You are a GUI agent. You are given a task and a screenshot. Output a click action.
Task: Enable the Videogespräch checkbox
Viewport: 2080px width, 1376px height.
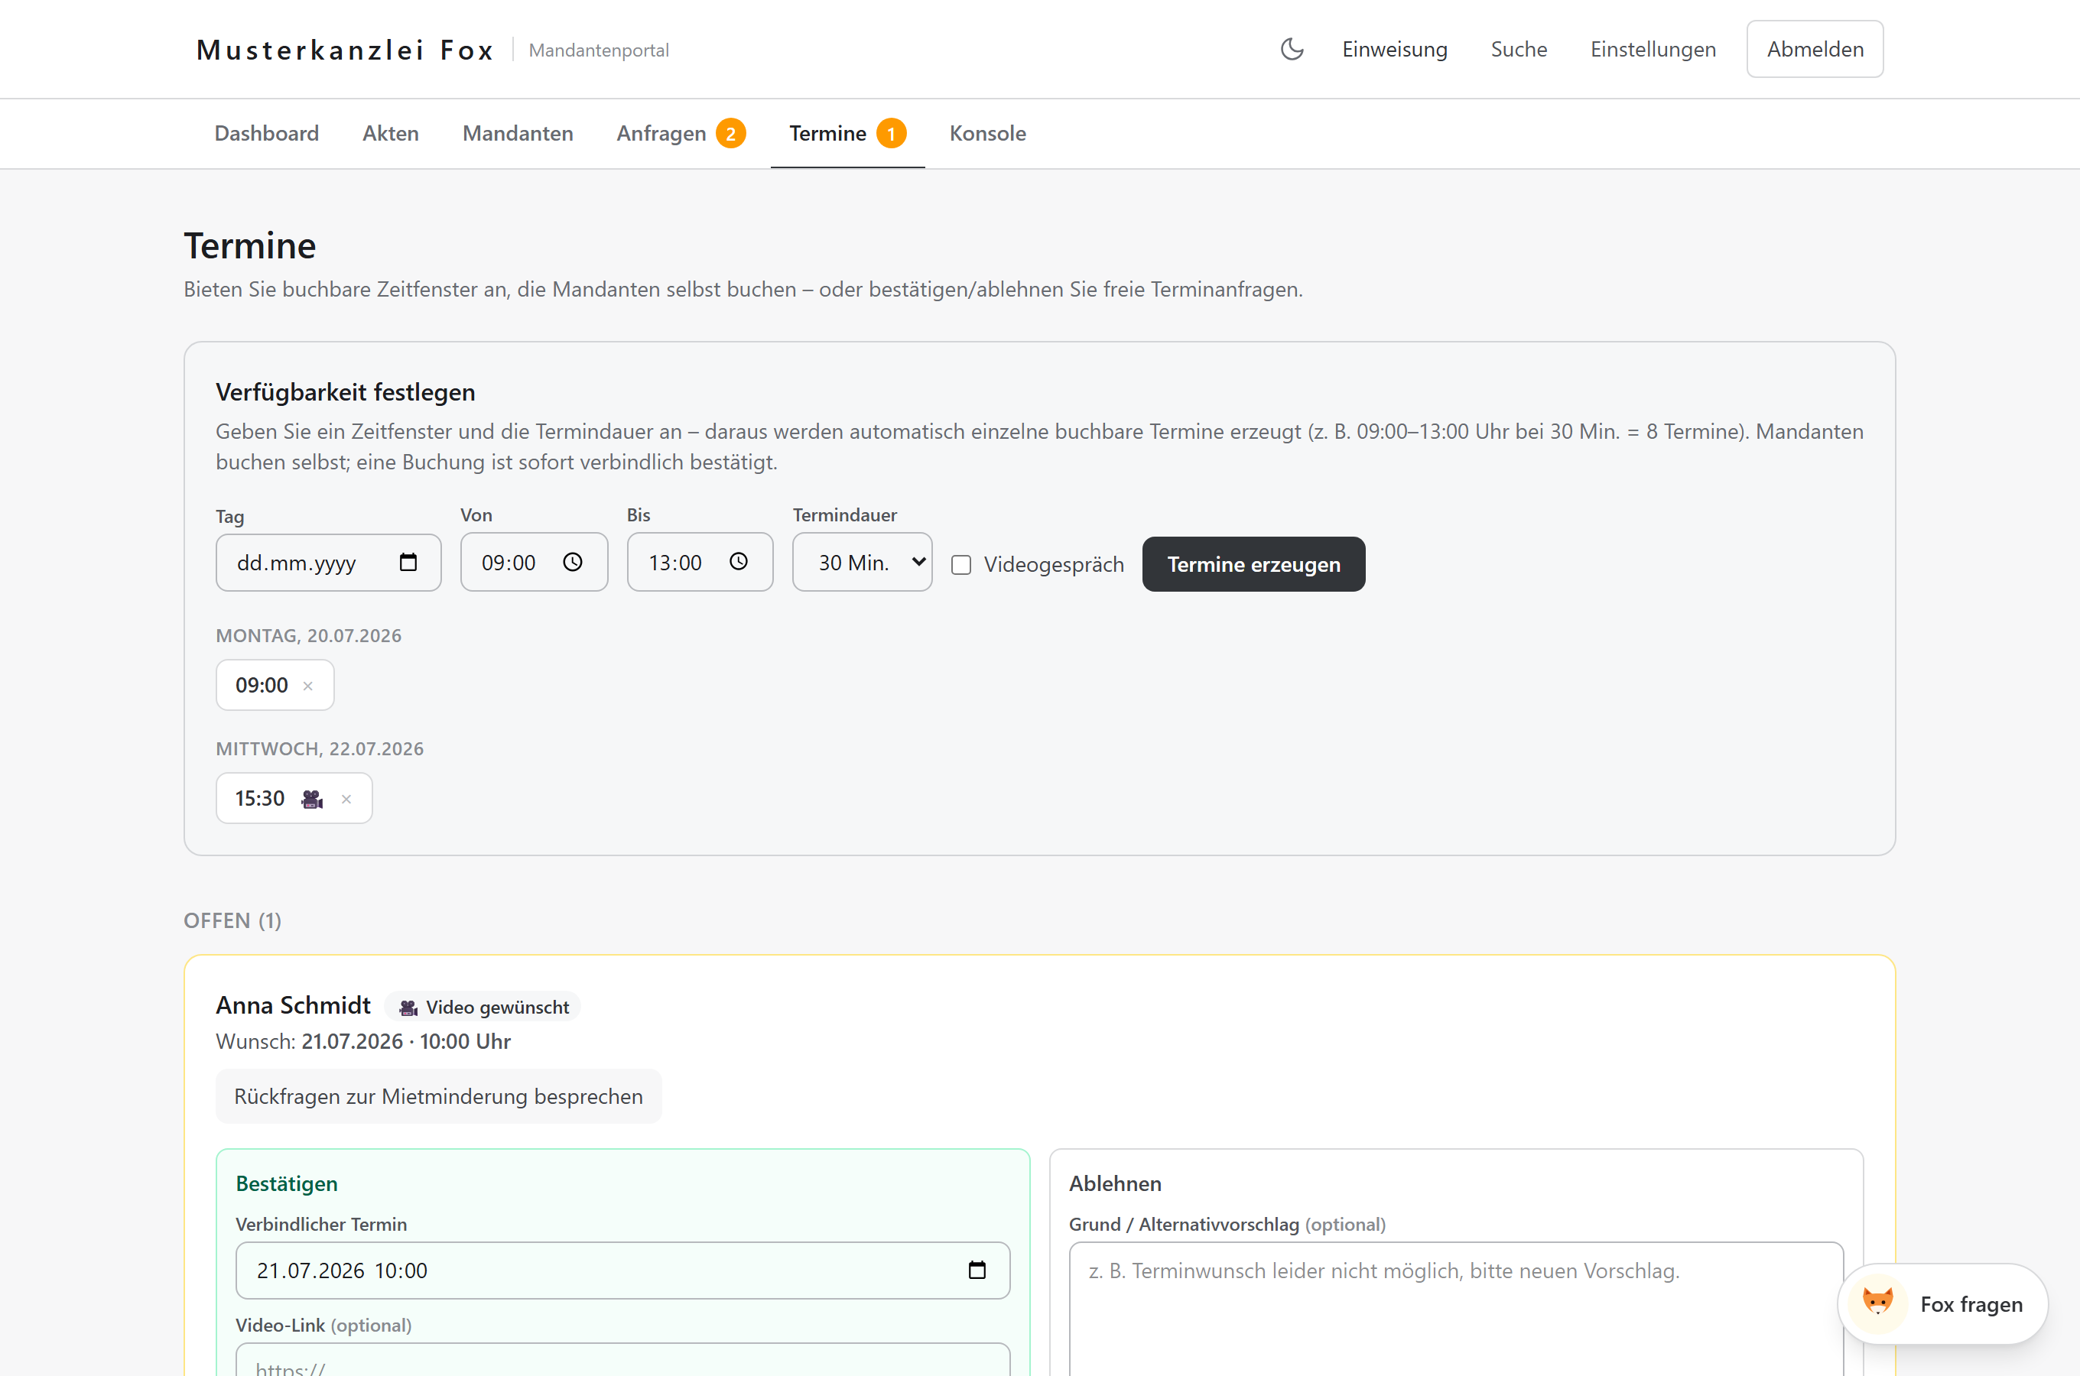[962, 565]
